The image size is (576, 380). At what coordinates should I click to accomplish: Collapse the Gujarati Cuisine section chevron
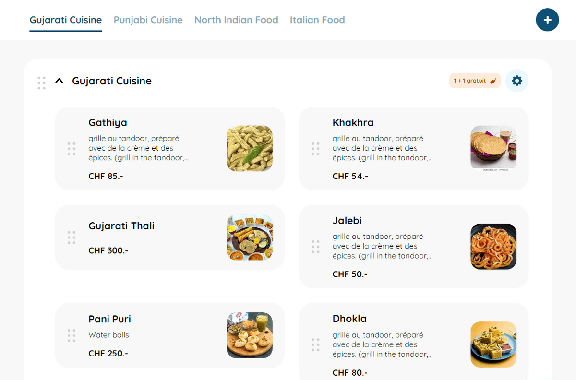pyautogui.click(x=59, y=81)
